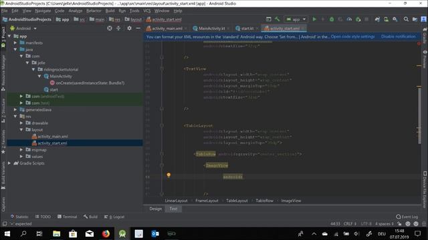Screen dimensions: 428x240
Task: Toggle the Resource Manager side panel
Action: tap(3, 73)
